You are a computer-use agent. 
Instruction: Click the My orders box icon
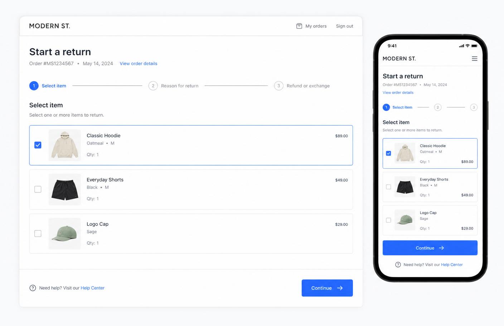tap(299, 26)
